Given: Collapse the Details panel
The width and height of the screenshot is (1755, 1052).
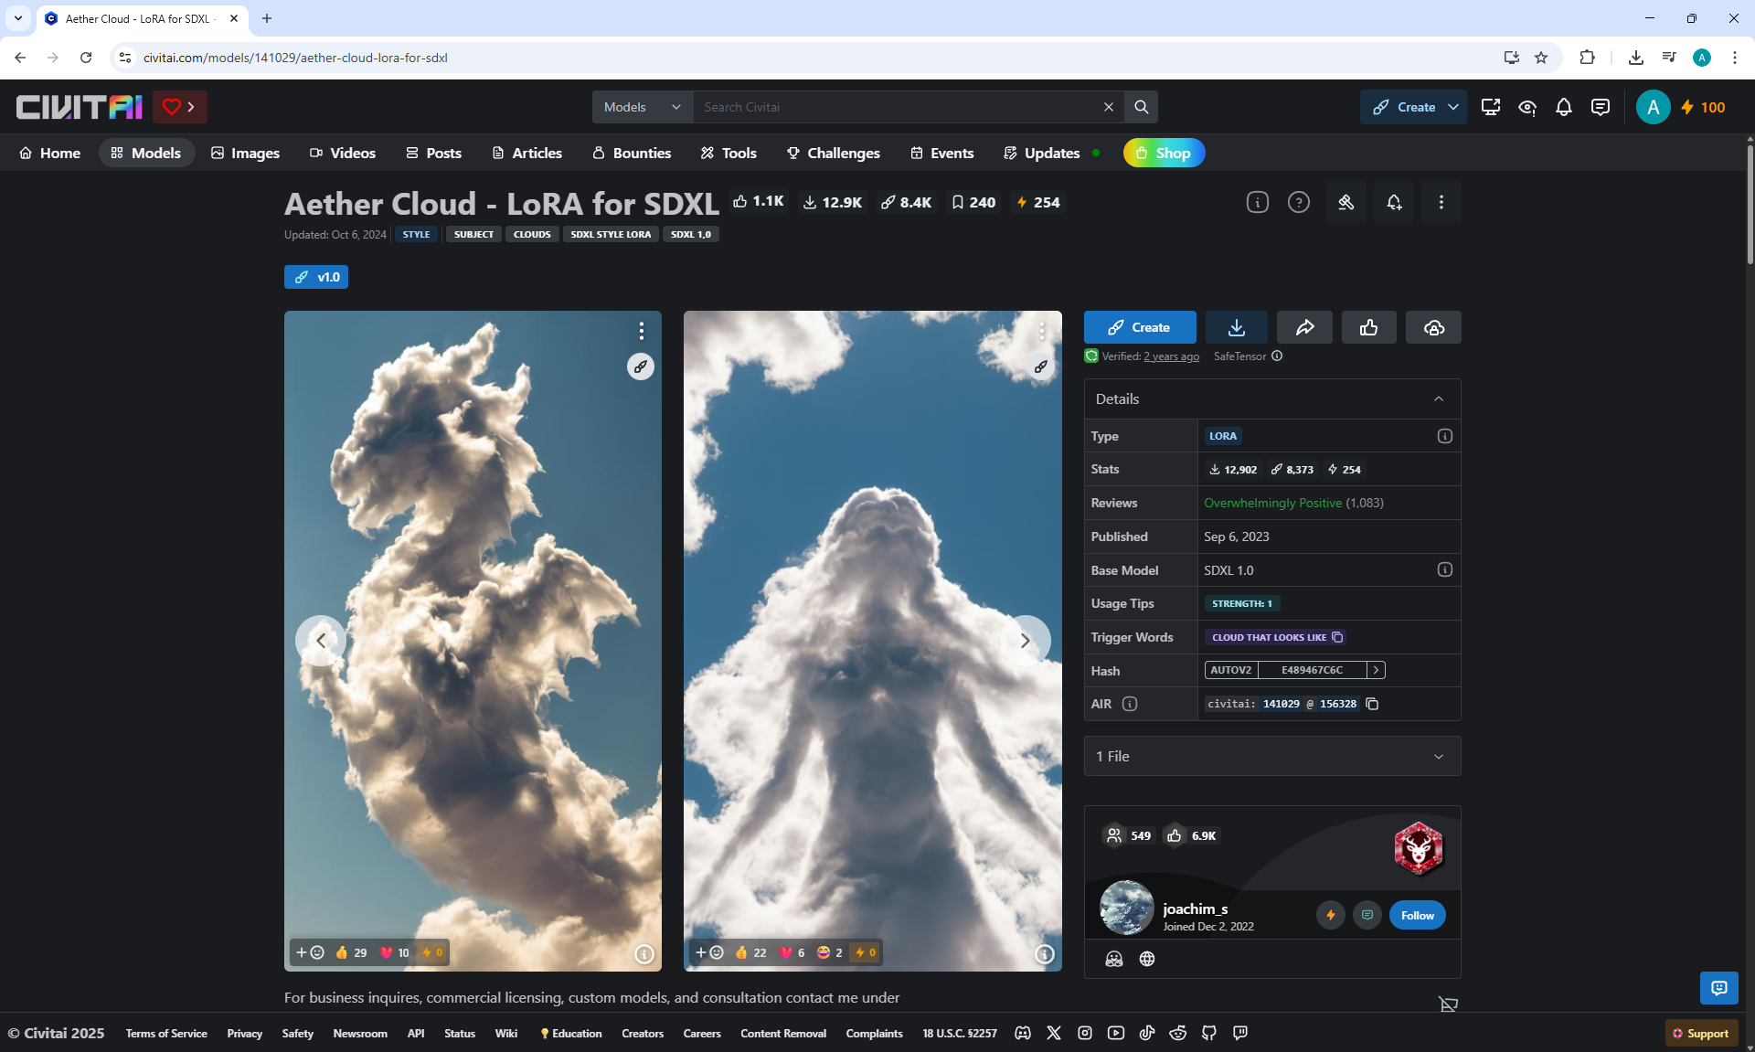Looking at the screenshot, I should pyautogui.click(x=1439, y=398).
